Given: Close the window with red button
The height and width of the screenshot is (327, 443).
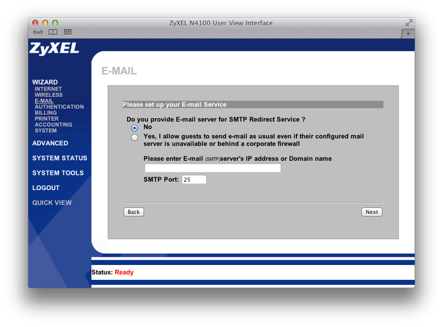Looking at the screenshot, I should (35, 23).
